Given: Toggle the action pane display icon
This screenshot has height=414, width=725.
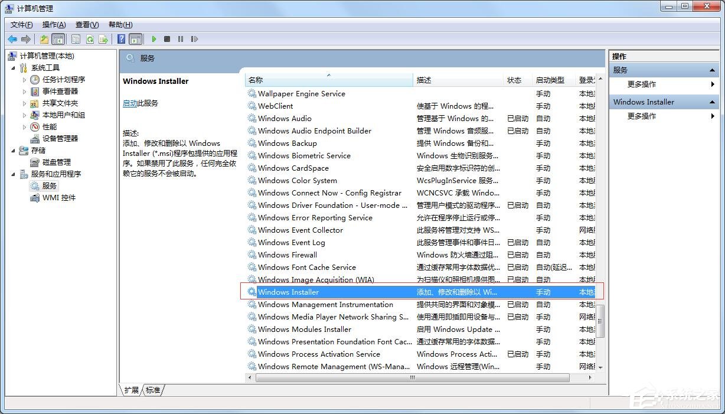Looking at the screenshot, I should tap(136, 39).
